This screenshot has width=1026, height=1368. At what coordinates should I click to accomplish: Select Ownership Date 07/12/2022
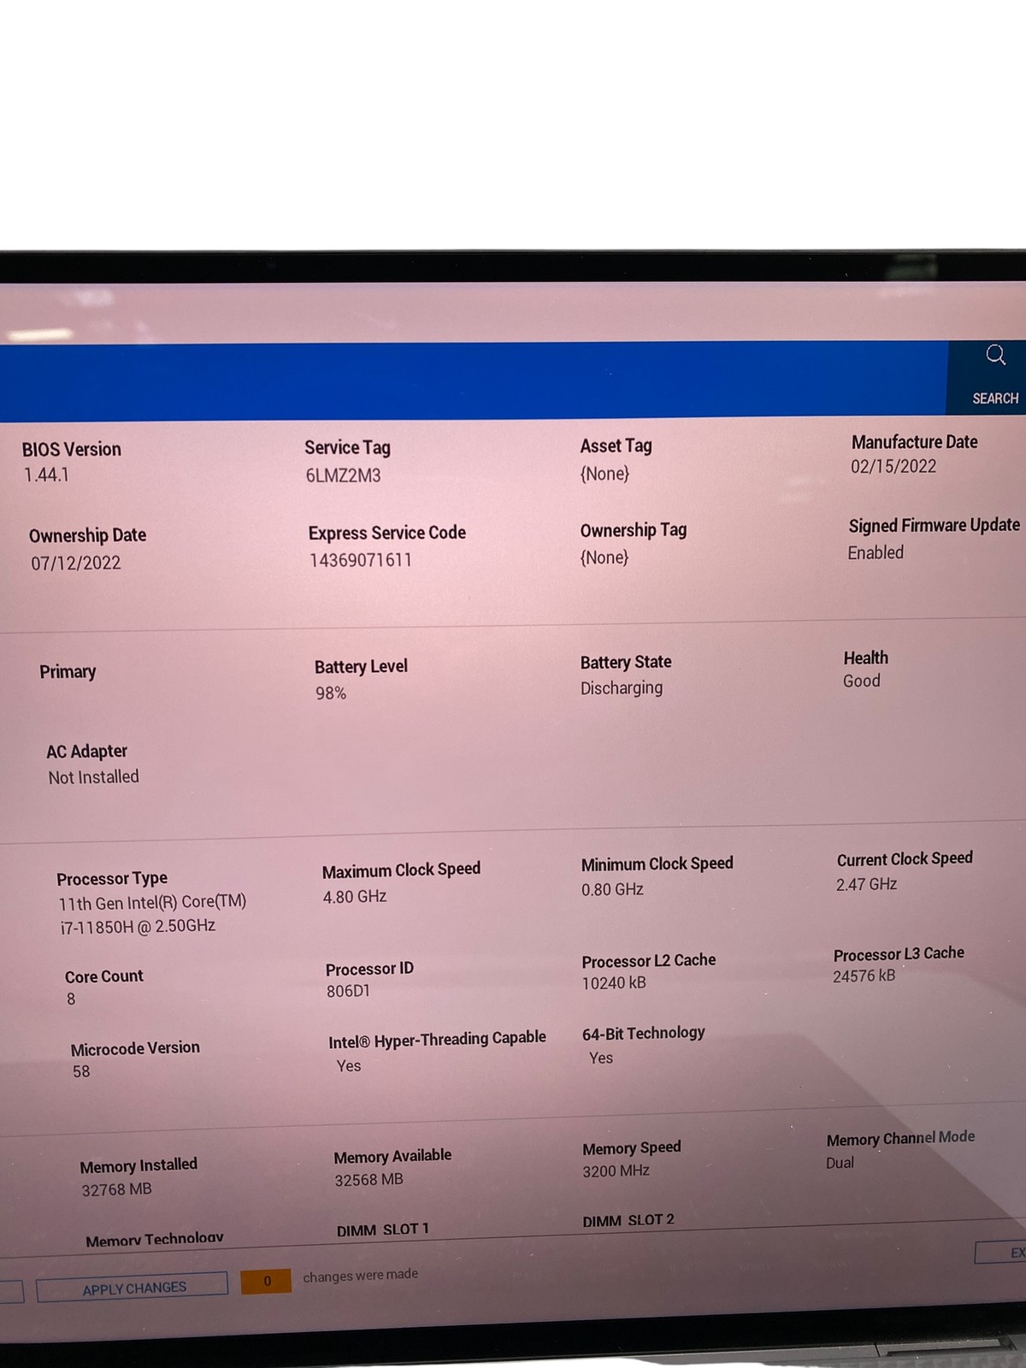click(75, 563)
